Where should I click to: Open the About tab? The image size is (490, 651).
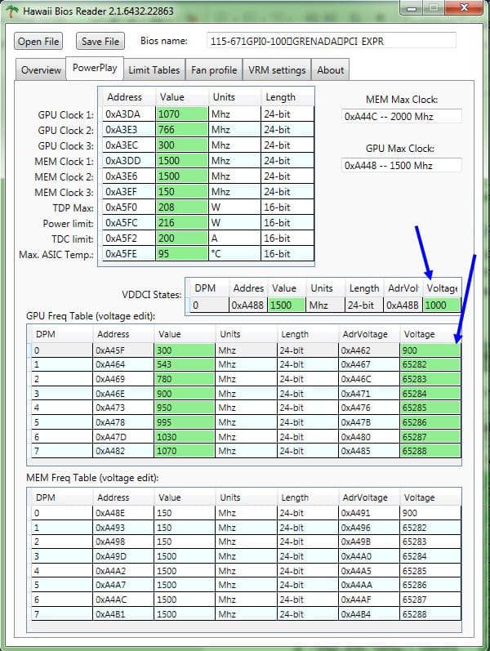click(x=330, y=69)
